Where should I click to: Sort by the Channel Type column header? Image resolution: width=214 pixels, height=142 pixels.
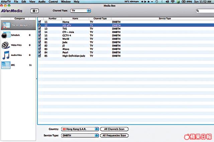[100, 18]
